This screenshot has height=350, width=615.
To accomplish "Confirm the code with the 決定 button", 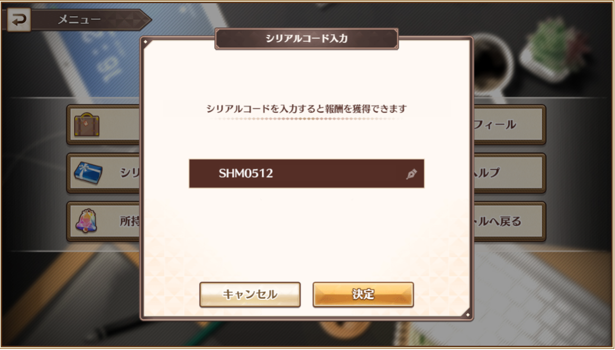I will [363, 294].
